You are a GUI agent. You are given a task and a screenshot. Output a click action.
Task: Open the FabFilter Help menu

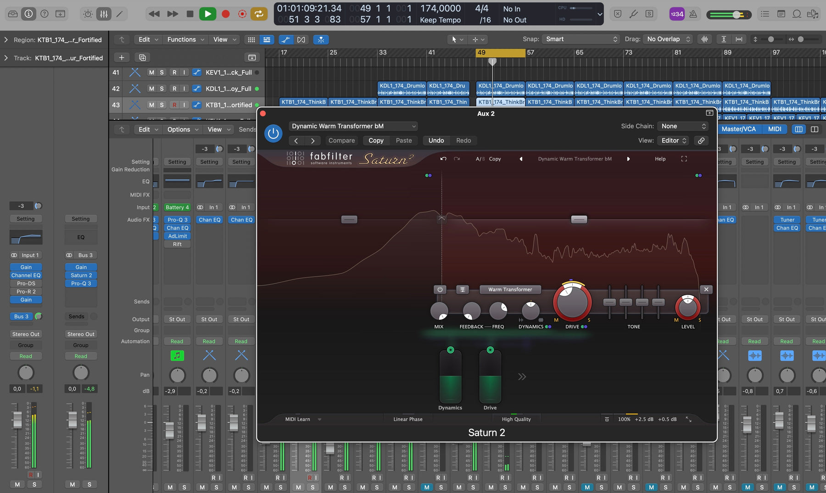coord(660,159)
